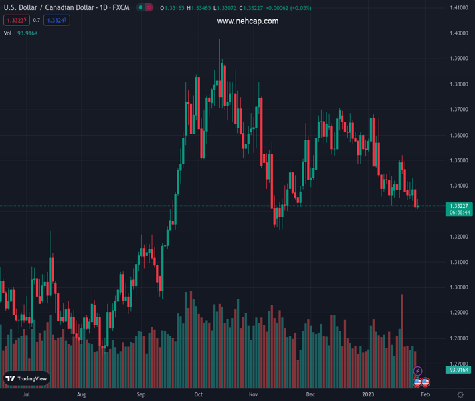Screen dimensions: 475x401
Task: Click the red sell price 1.33235 button
Action: 14,21
